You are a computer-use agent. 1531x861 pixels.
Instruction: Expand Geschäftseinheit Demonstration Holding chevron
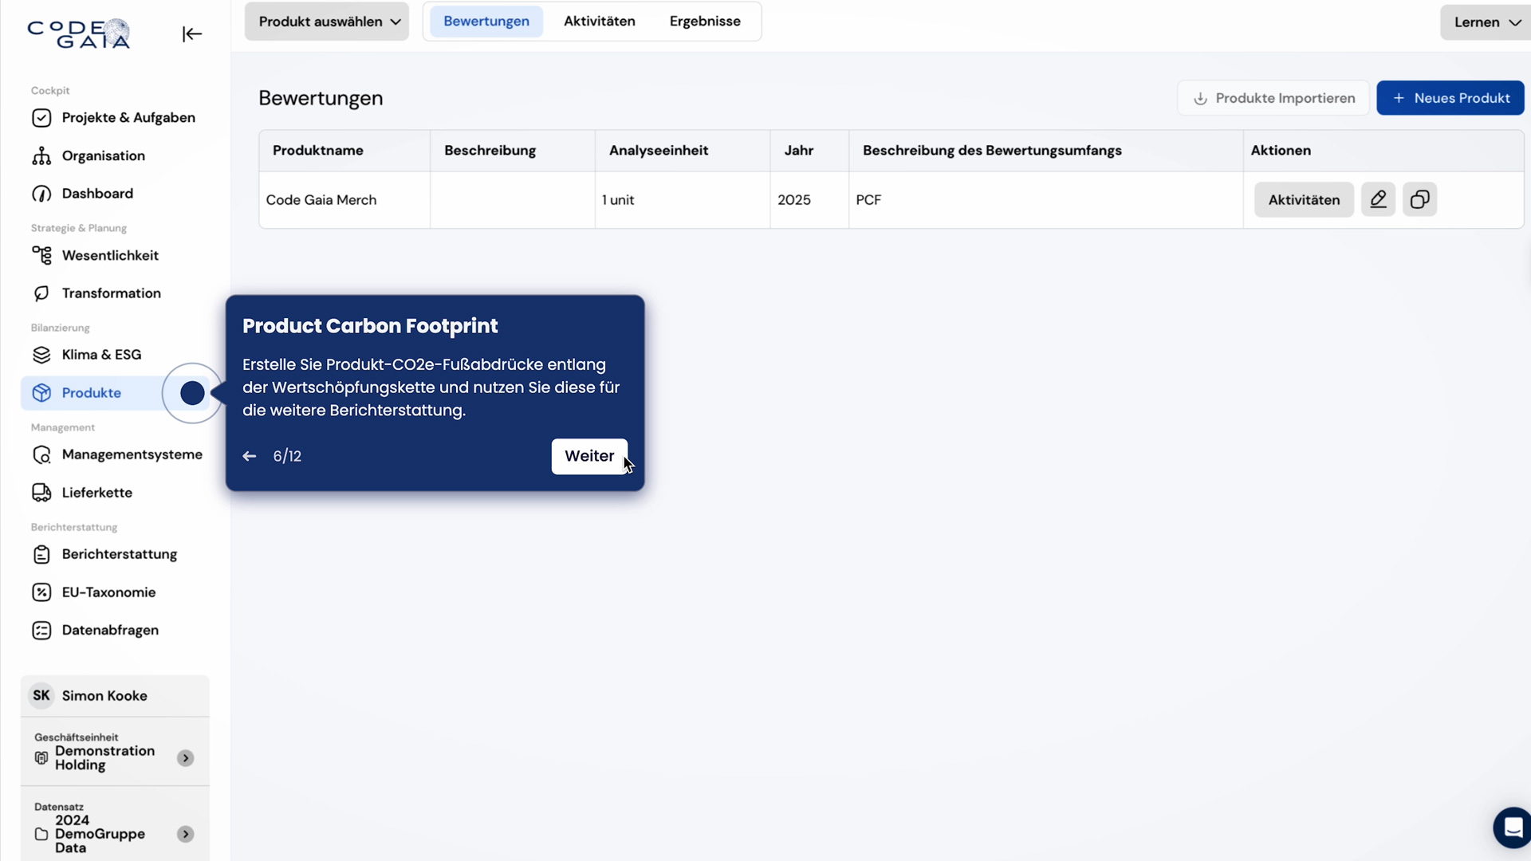(186, 758)
